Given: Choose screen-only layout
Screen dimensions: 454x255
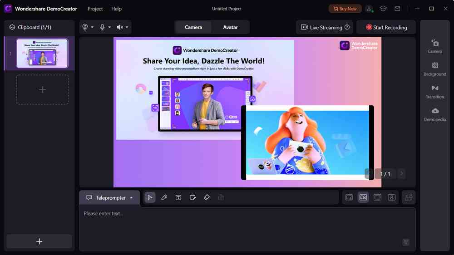Looking at the screenshot, I should [x=377, y=197].
